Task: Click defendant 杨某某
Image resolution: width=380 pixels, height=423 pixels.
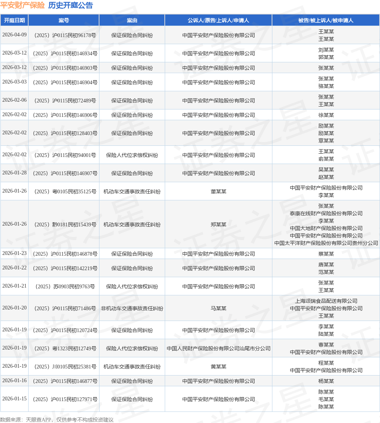Action: [x=326, y=381]
